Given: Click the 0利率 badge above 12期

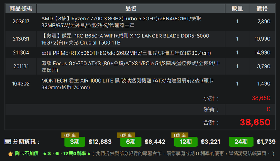Looking at the screenshot, I should [180, 135].
